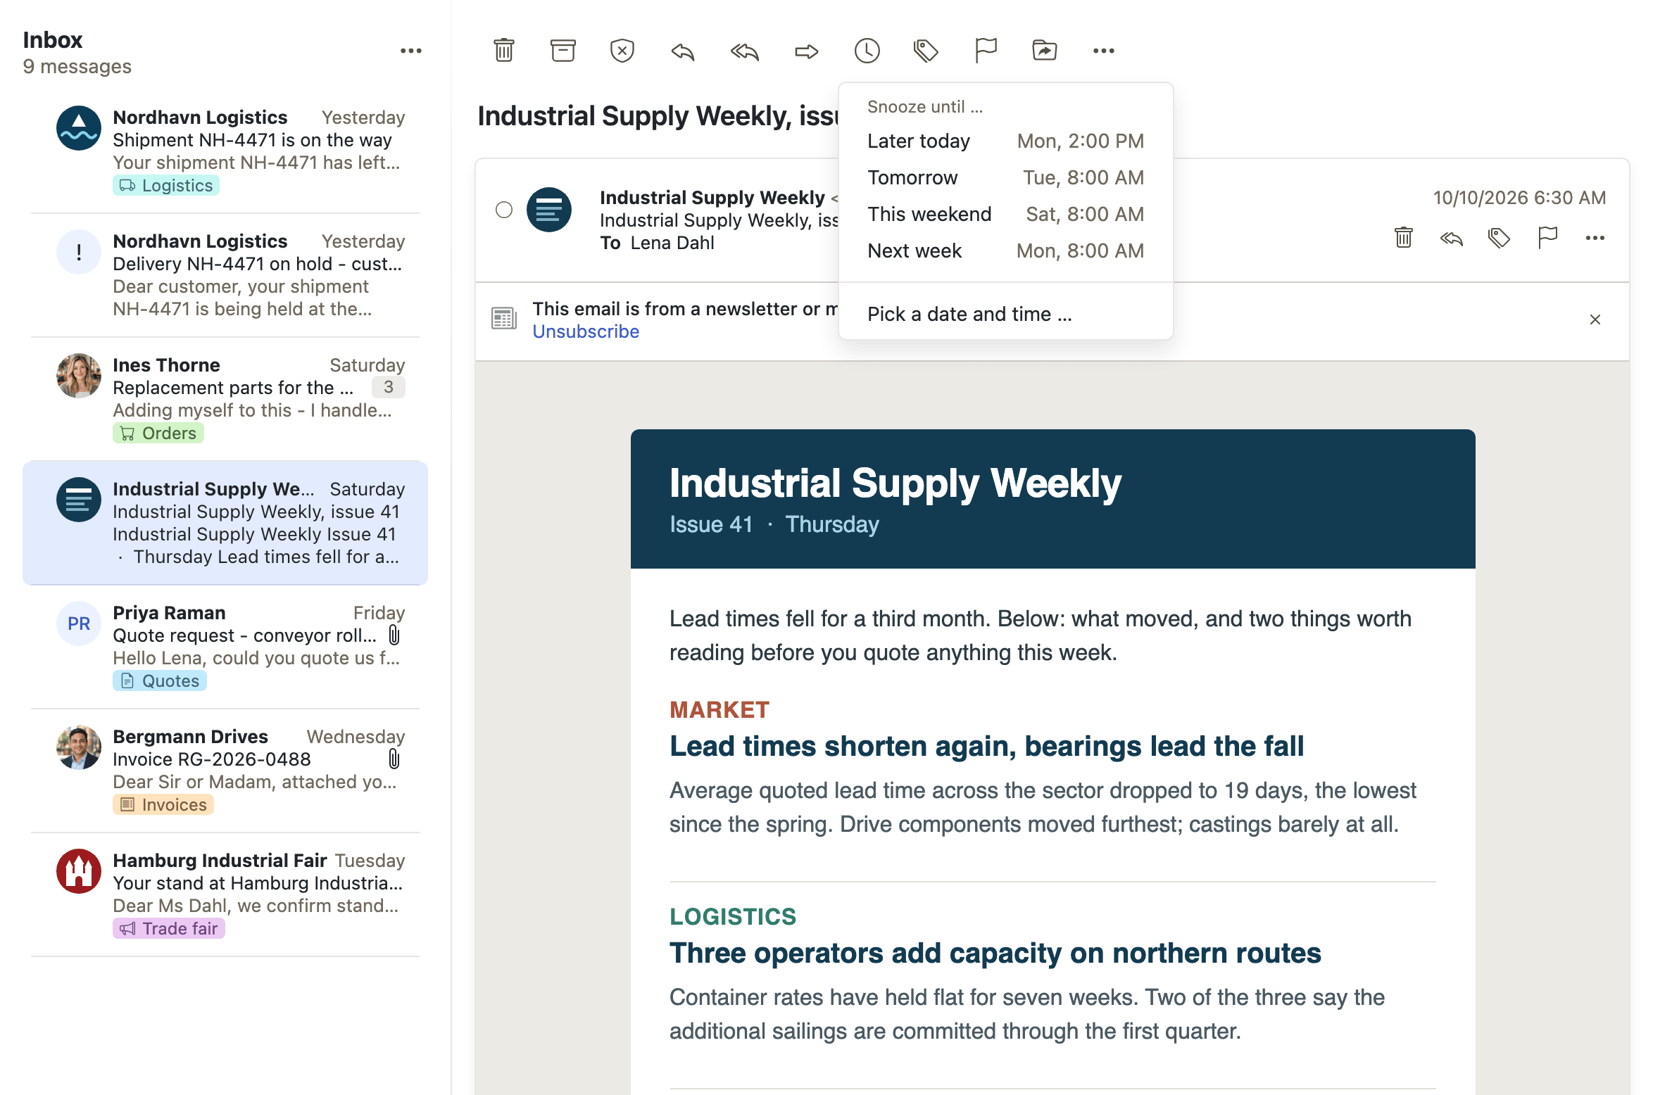This screenshot has height=1095, width=1653.
Task: Open message header more options ellipsis
Action: point(1595,238)
